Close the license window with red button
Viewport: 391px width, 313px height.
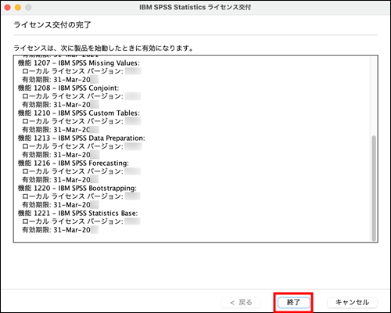[x=8, y=7]
